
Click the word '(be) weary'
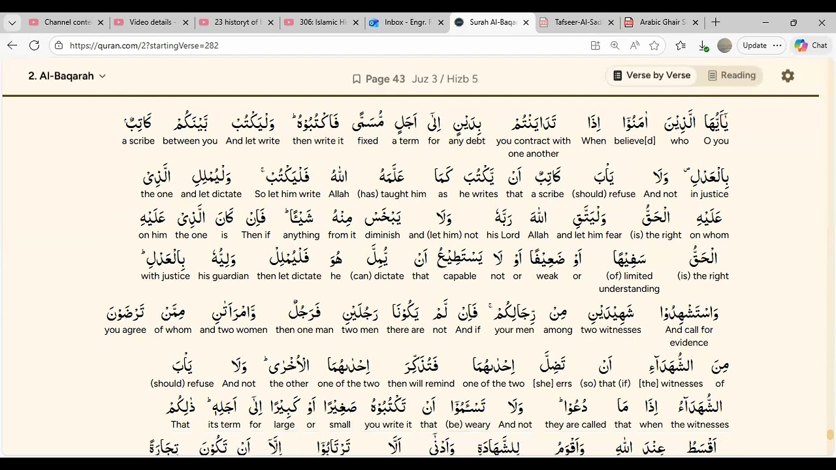[468, 425]
